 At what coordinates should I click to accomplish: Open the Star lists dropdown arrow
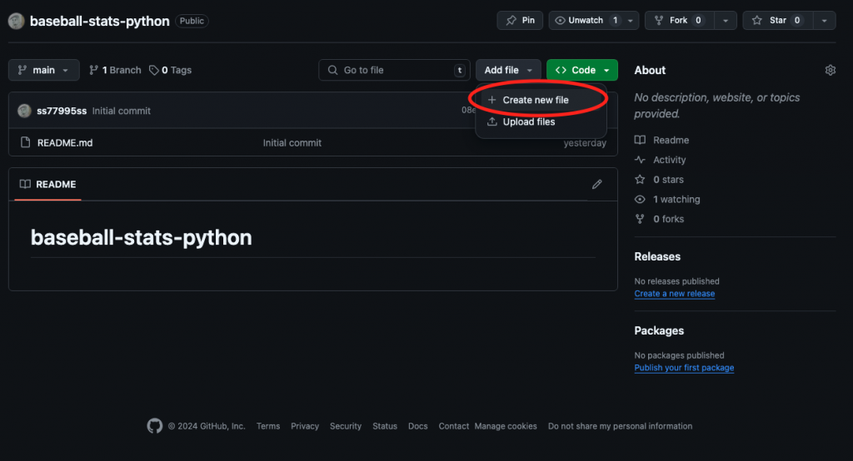[824, 21]
